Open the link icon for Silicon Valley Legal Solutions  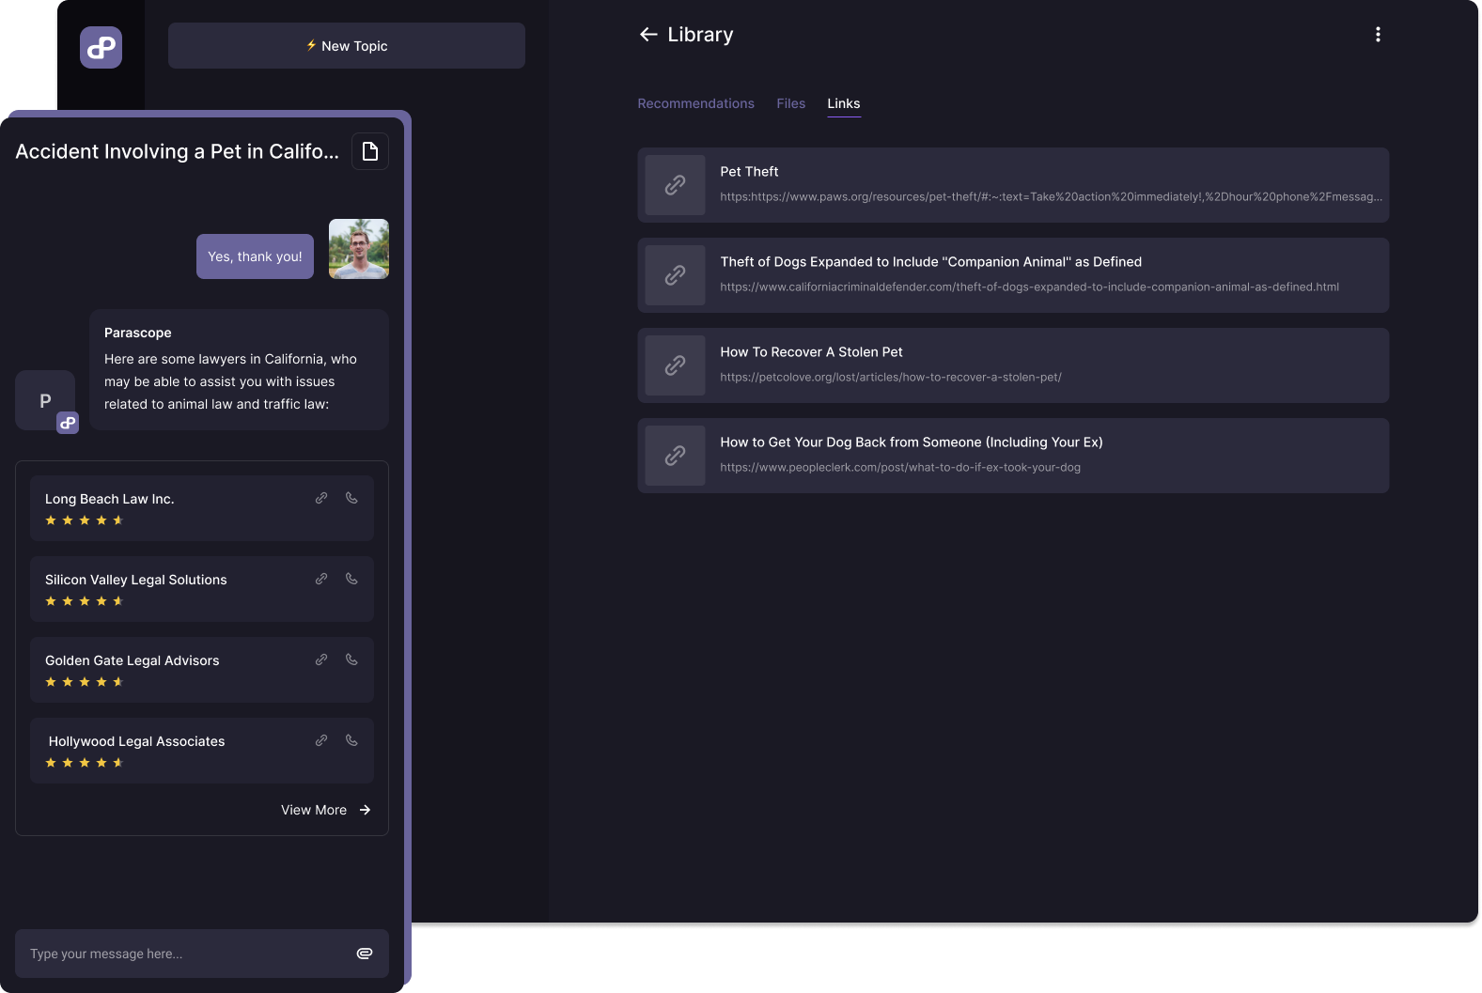321,579
